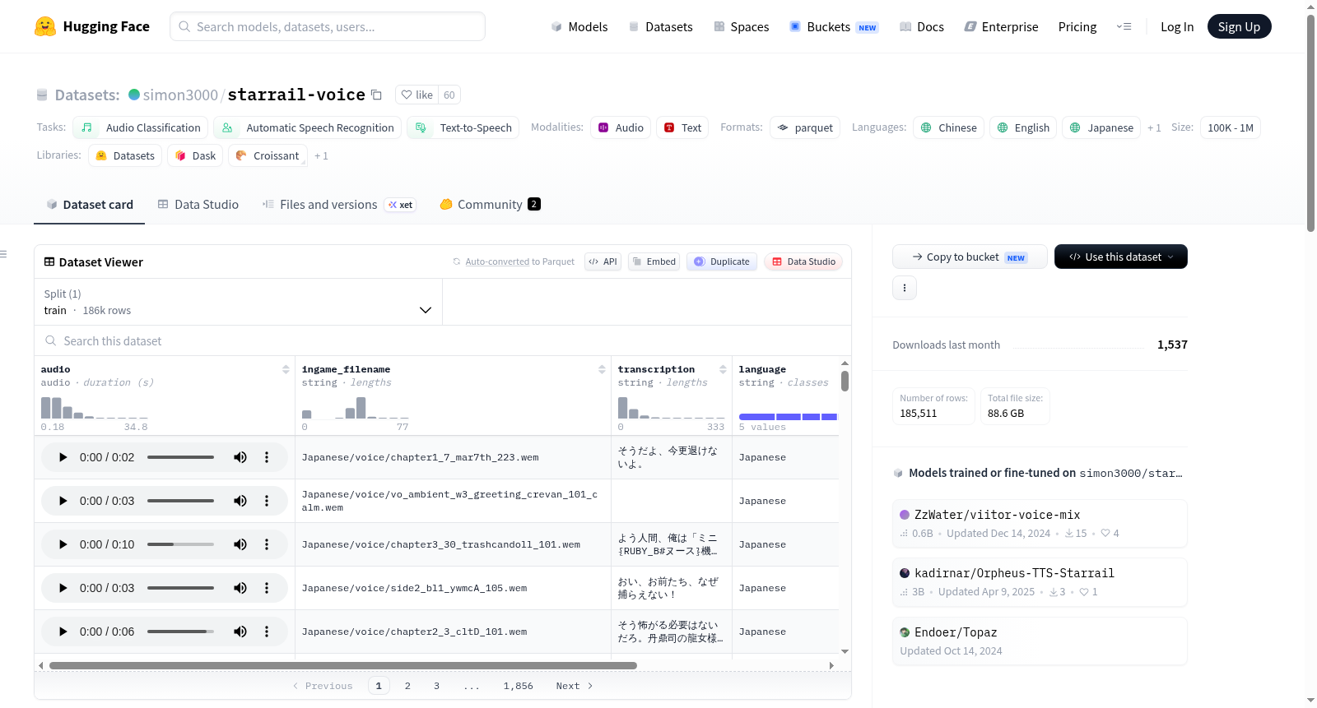The image size is (1317, 708).
Task: Click the Log In link
Action: [1176, 26]
